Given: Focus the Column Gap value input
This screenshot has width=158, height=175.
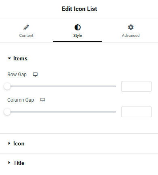Looking at the screenshot, I should pos(136,112).
